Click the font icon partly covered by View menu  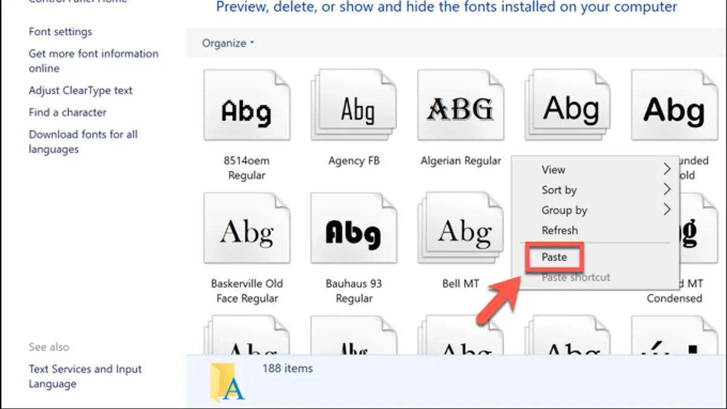point(568,106)
